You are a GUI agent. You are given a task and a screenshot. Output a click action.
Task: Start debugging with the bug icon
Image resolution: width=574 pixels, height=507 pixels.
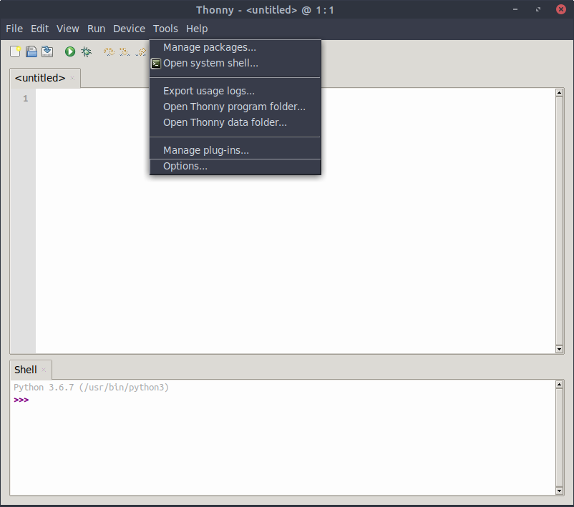click(87, 51)
